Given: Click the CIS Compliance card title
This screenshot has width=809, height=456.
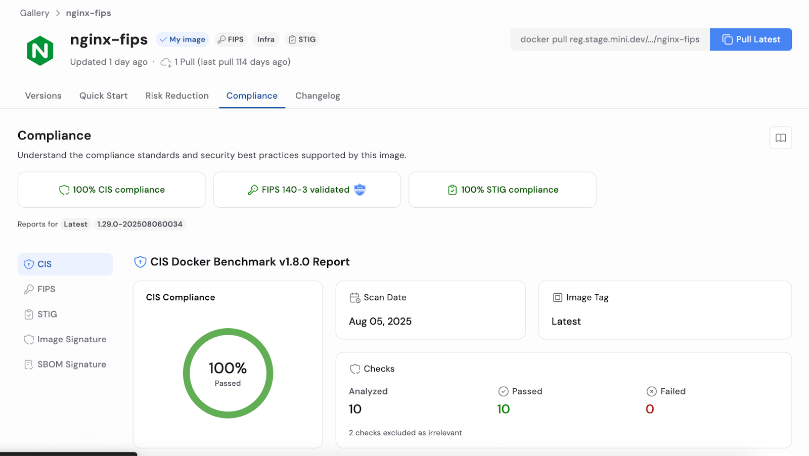Looking at the screenshot, I should pyautogui.click(x=181, y=298).
